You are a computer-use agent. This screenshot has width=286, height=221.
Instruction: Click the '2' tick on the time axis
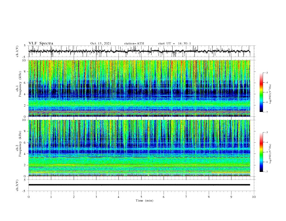click(74, 197)
